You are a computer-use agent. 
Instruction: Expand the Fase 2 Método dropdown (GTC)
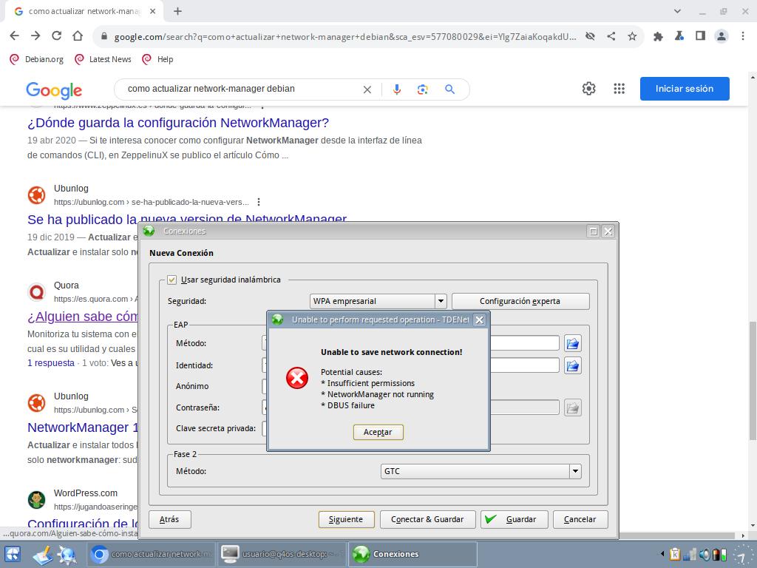(574, 471)
